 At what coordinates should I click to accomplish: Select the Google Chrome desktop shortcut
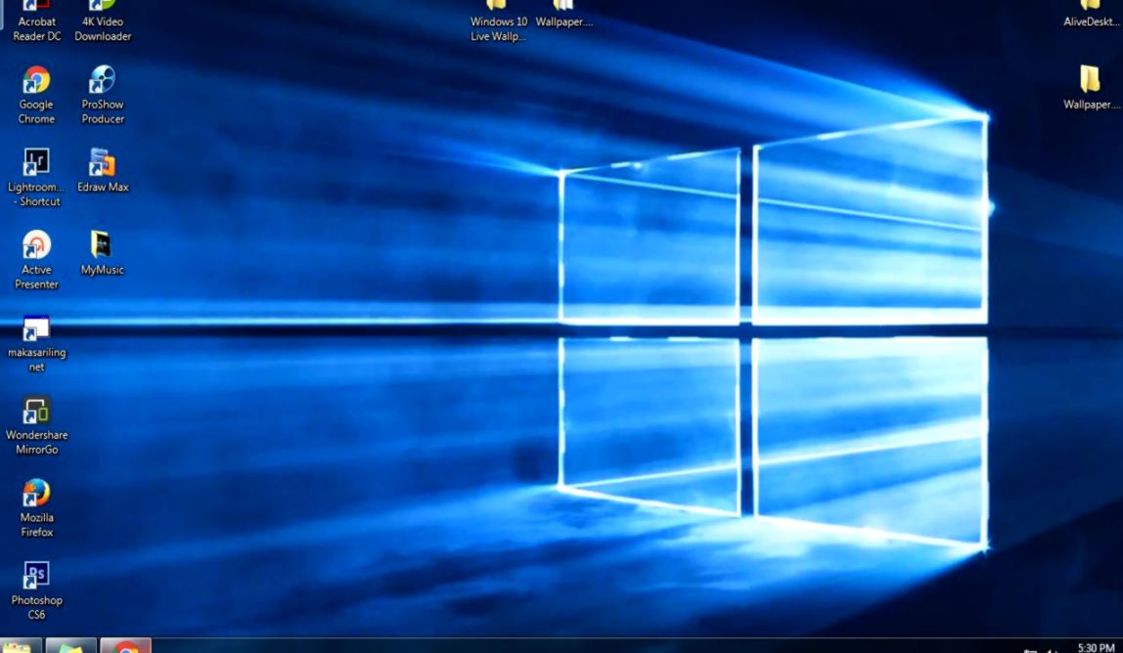36,94
